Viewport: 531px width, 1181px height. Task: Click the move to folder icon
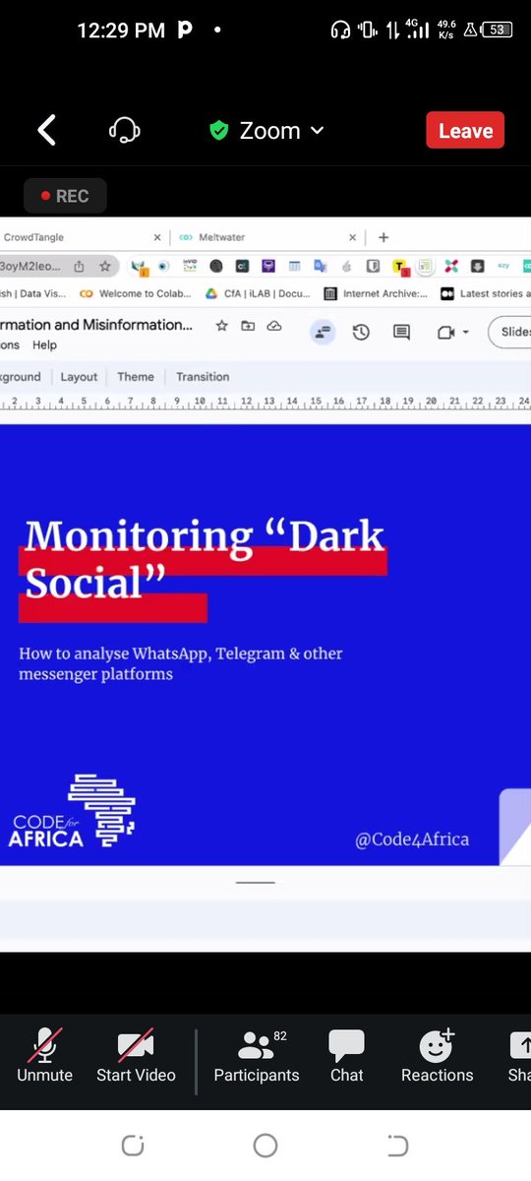pos(248,326)
